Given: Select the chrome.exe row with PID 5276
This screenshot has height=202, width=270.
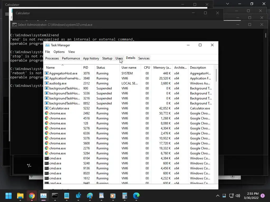Looking at the screenshot, I should pyautogui.click(x=129, y=128).
